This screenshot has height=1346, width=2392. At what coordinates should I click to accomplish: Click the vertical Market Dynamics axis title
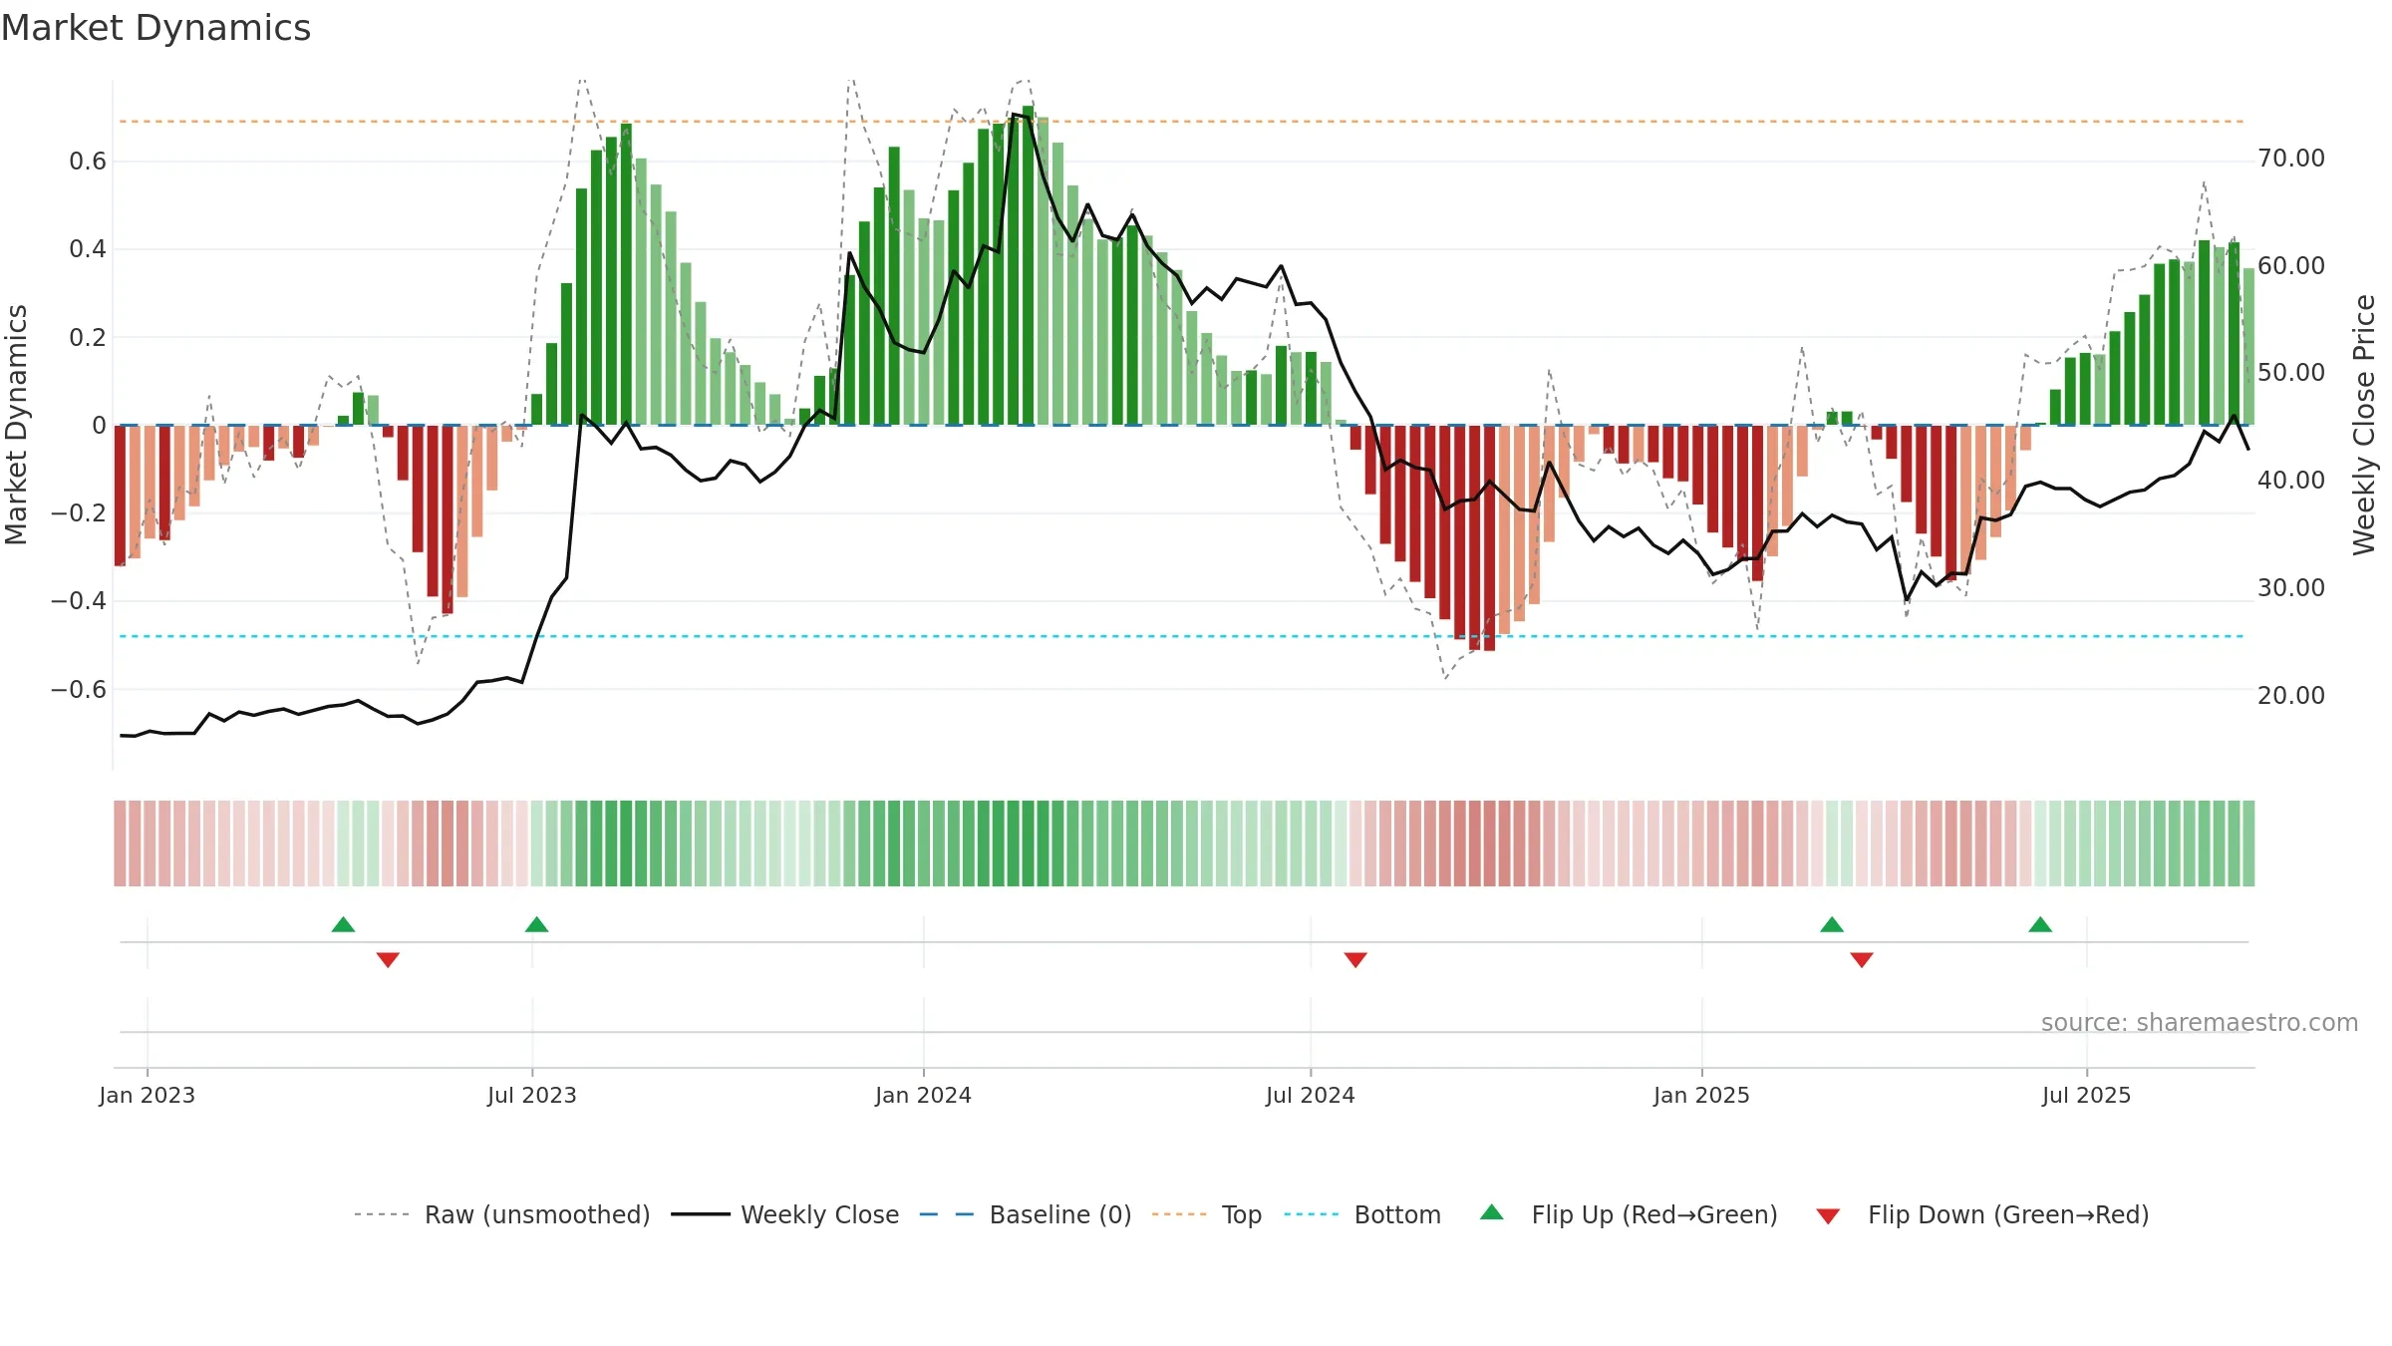point(16,425)
